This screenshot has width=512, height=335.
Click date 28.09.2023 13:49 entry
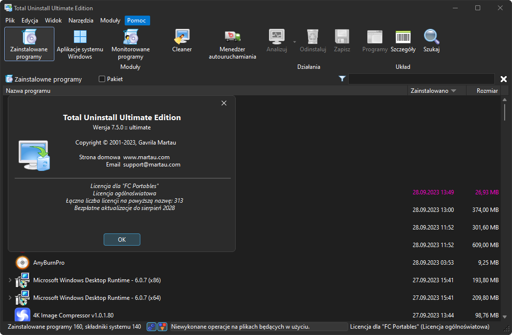click(433, 192)
